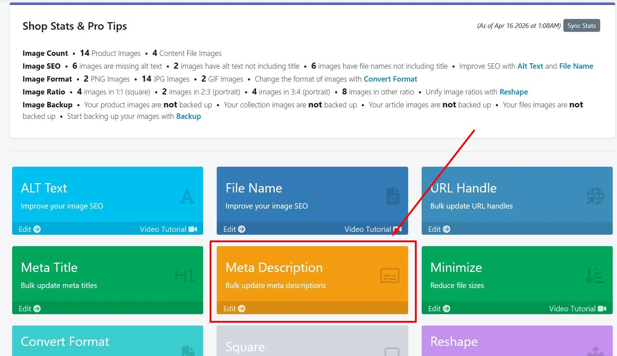Open the Meta Description card

[x=312, y=280]
